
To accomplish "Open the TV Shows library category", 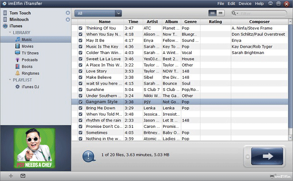I will (x=30, y=53).
